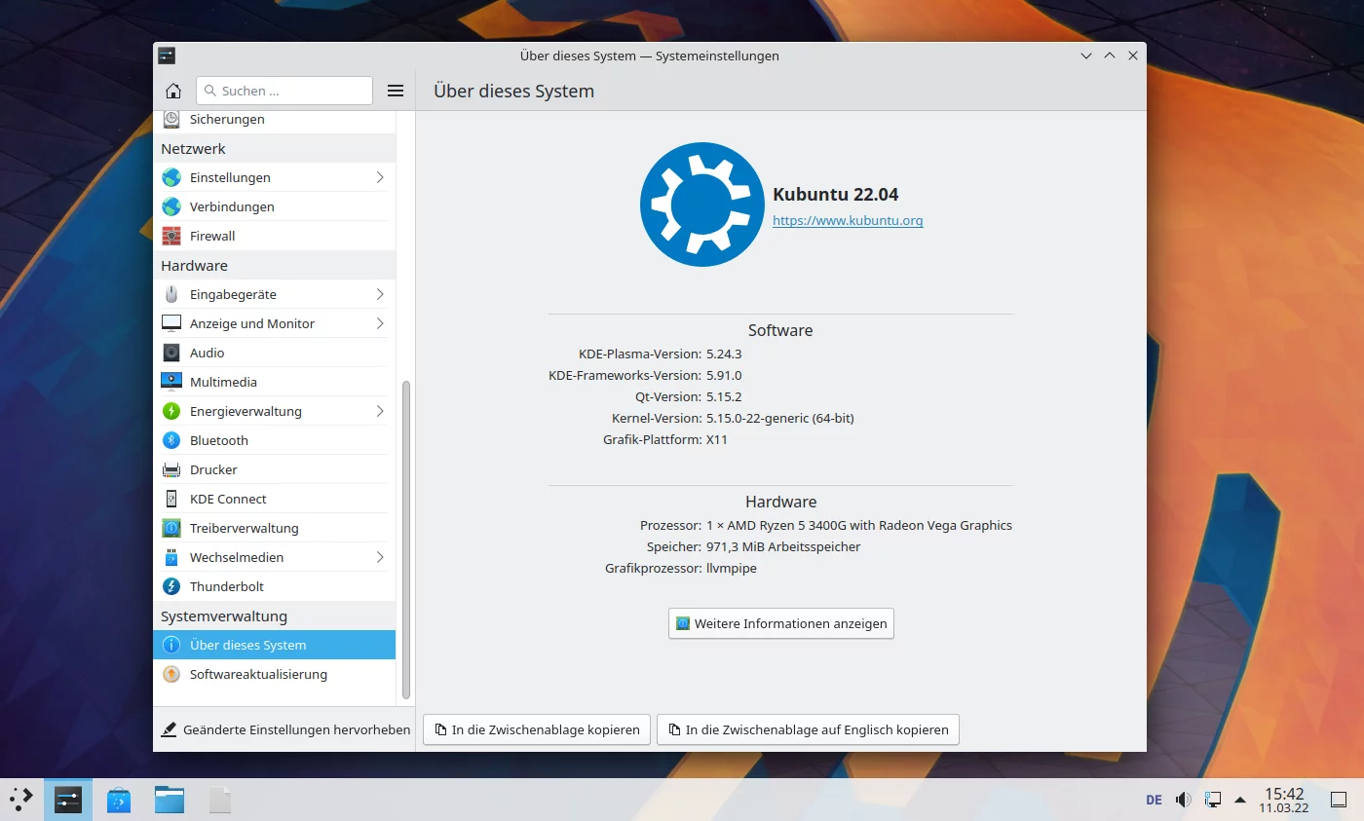1364x821 pixels.
Task: Click Weitere Informationen anzeigen button
Action: tap(781, 623)
